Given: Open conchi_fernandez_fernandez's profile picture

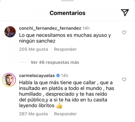Looking at the screenshot, I should pyautogui.click(x=10, y=32).
